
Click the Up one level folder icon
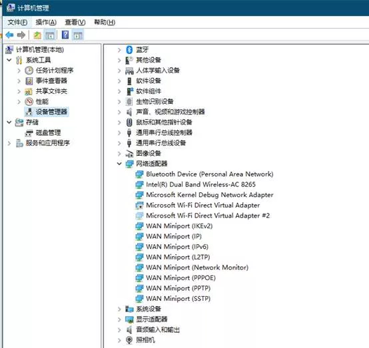[x=37, y=35]
